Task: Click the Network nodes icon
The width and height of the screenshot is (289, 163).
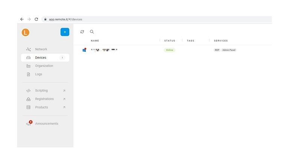Action: coord(28,49)
